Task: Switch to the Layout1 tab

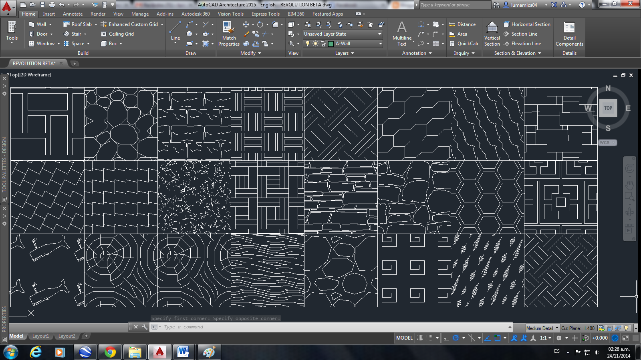Action: coord(40,336)
